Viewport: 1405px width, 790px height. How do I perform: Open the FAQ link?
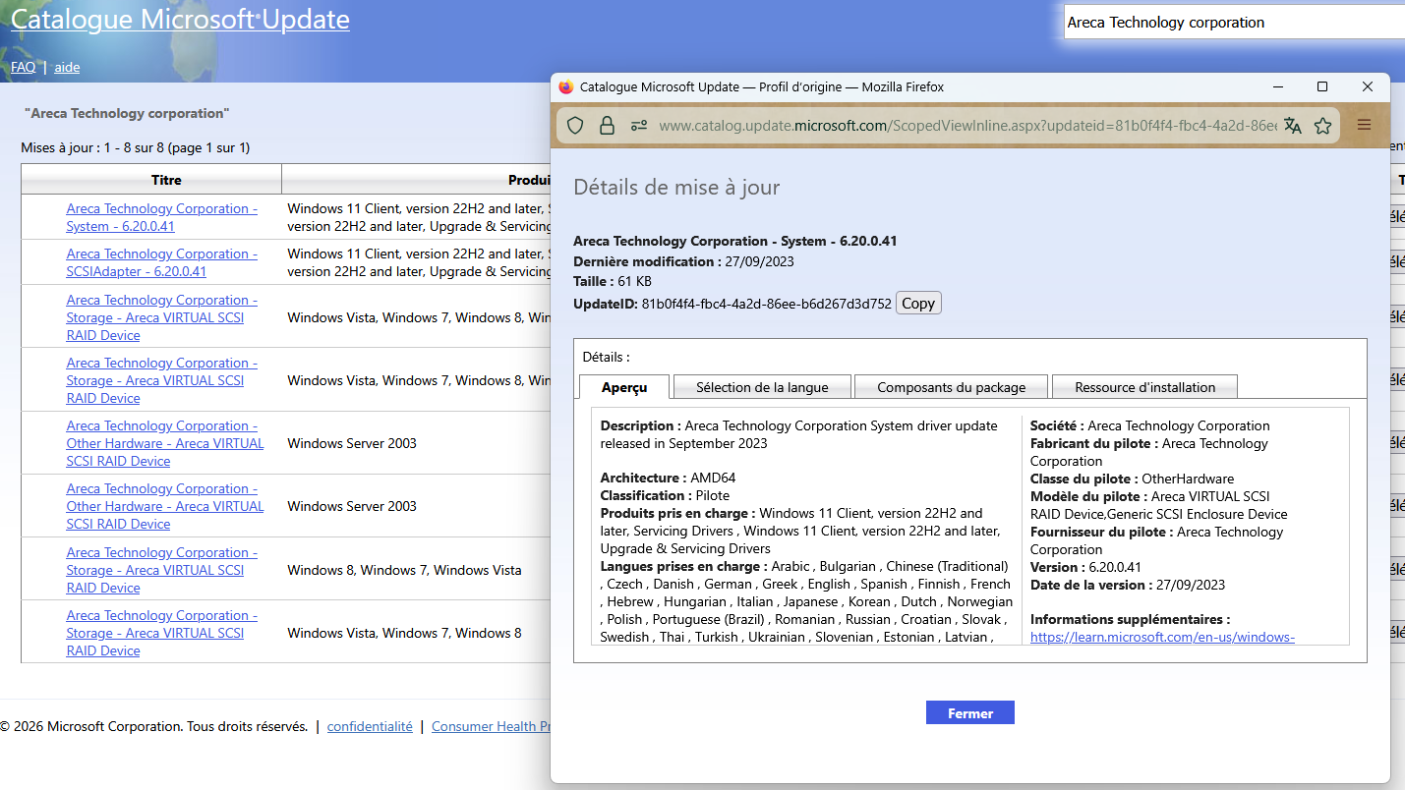(x=23, y=67)
